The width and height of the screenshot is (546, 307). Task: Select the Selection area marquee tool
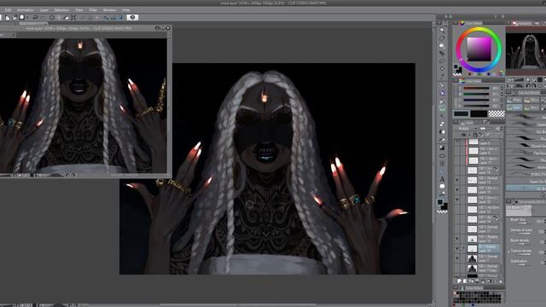[442, 61]
